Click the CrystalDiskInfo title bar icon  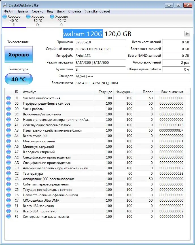click(x=5, y=5)
